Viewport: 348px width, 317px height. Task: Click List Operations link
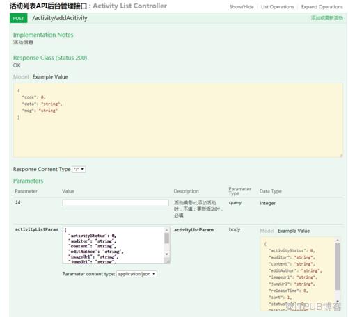point(277,7)
